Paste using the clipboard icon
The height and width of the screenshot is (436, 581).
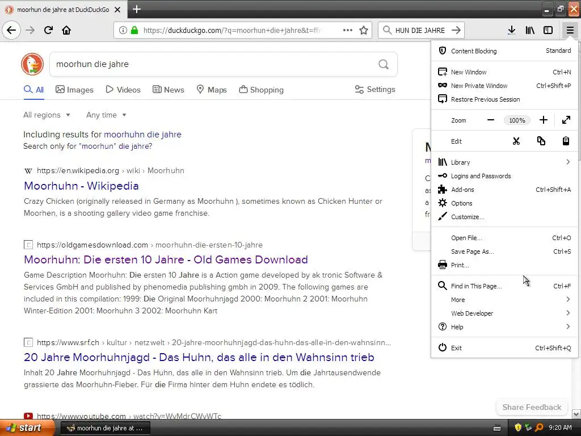pos(566,141)
